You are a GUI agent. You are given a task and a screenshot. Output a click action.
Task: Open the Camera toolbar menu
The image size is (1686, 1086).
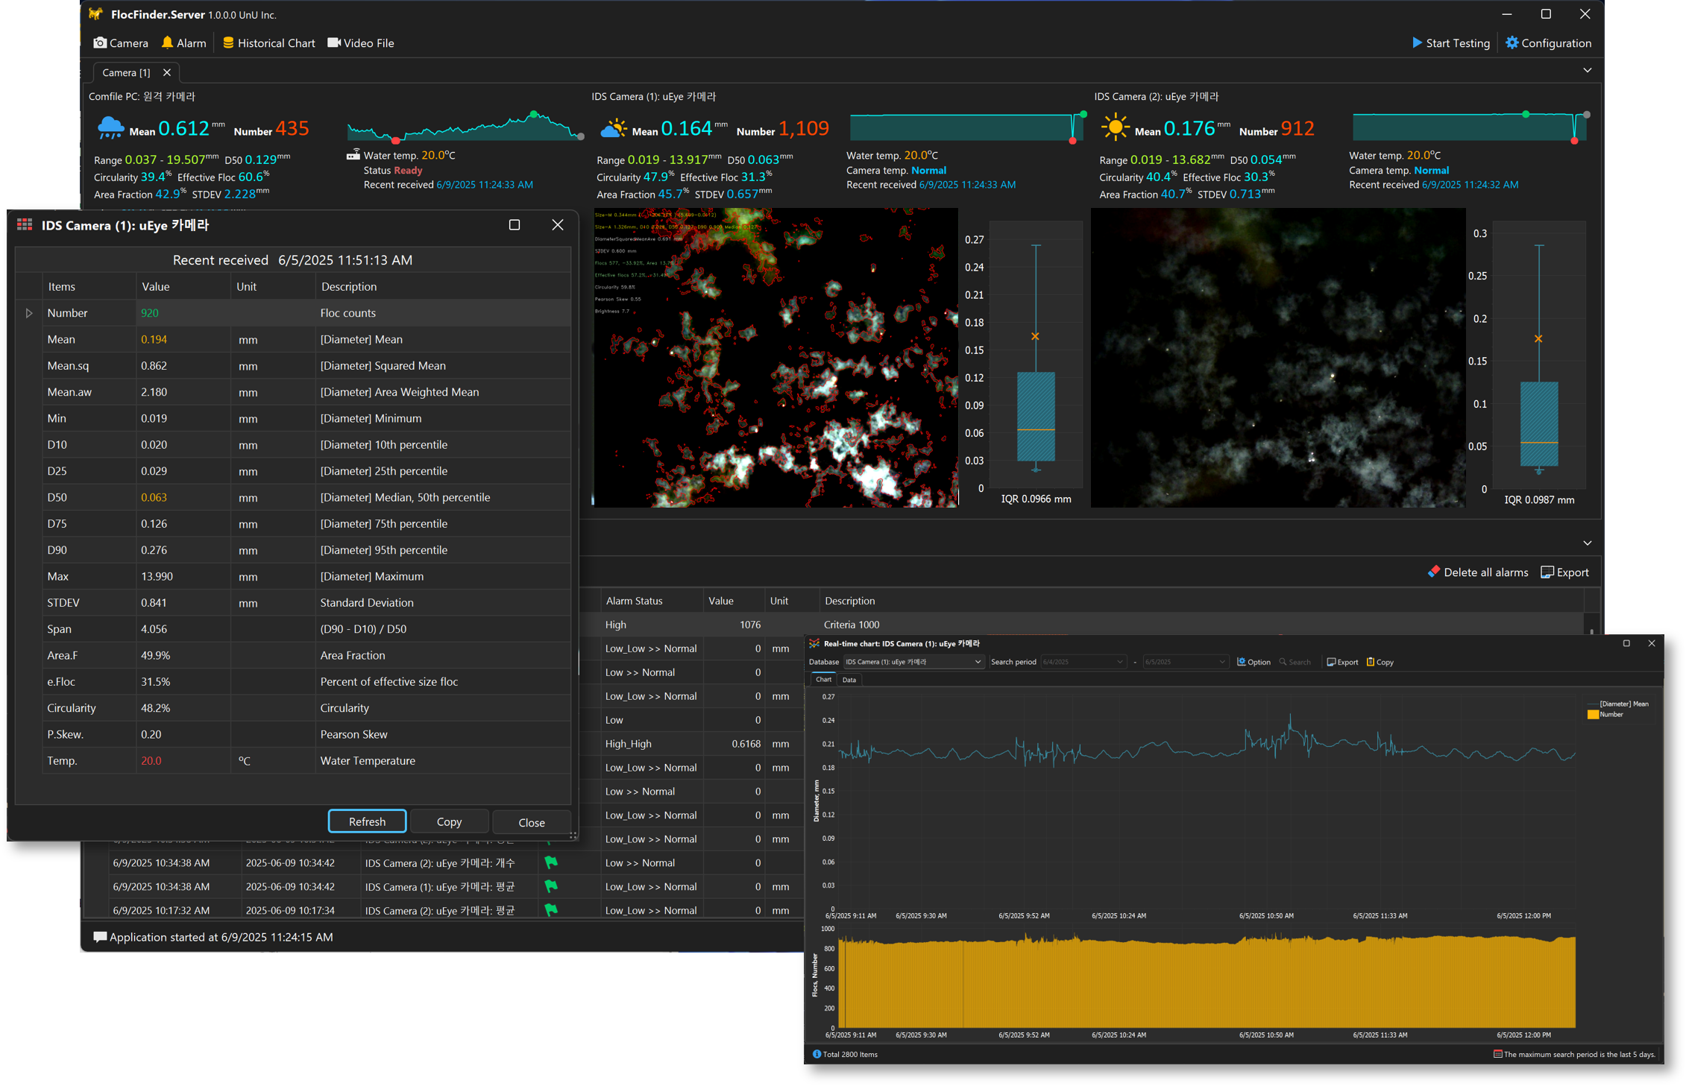tap(121, 43)
